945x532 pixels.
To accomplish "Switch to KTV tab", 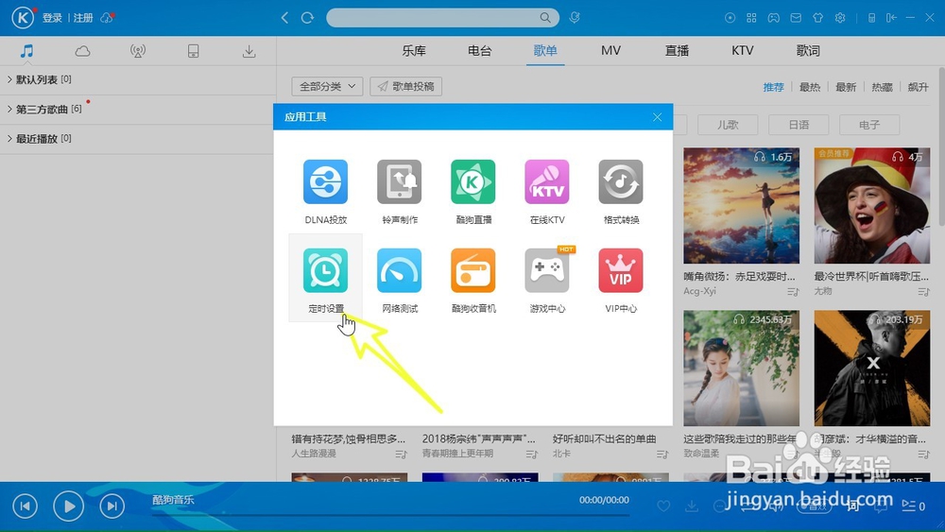I will pos(743,51).
